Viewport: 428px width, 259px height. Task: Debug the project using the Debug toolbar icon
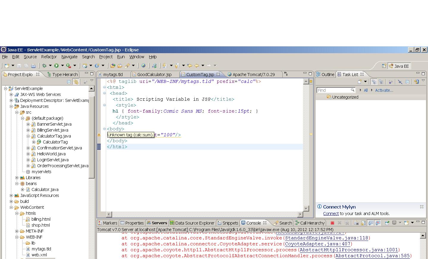coord(45,65)
